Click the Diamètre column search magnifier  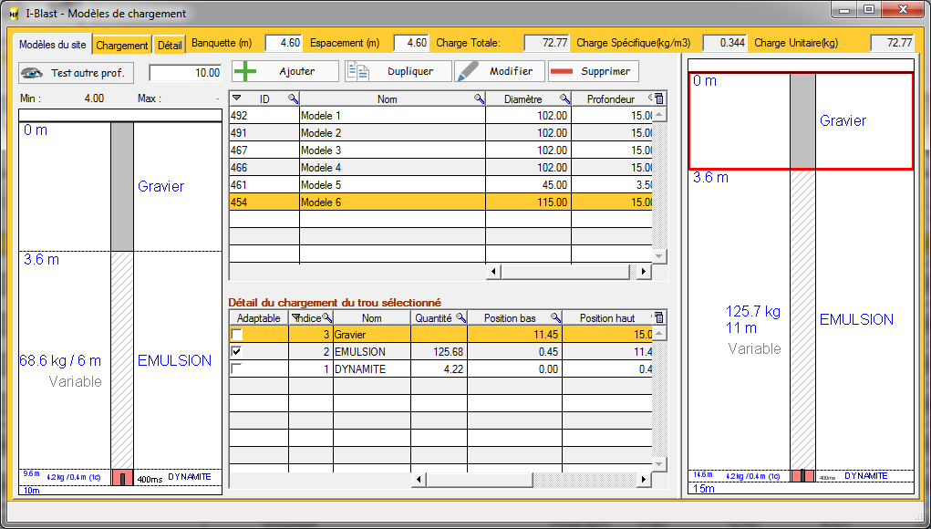[564, 99]
